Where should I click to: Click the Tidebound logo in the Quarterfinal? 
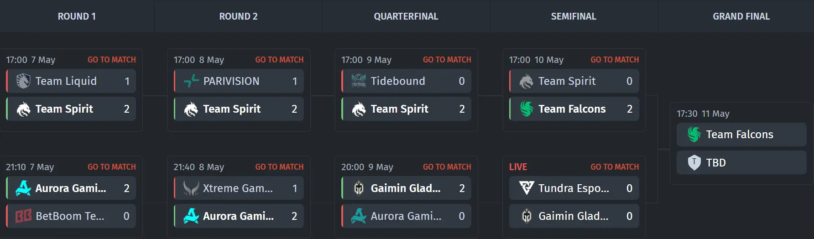point(359,81)
